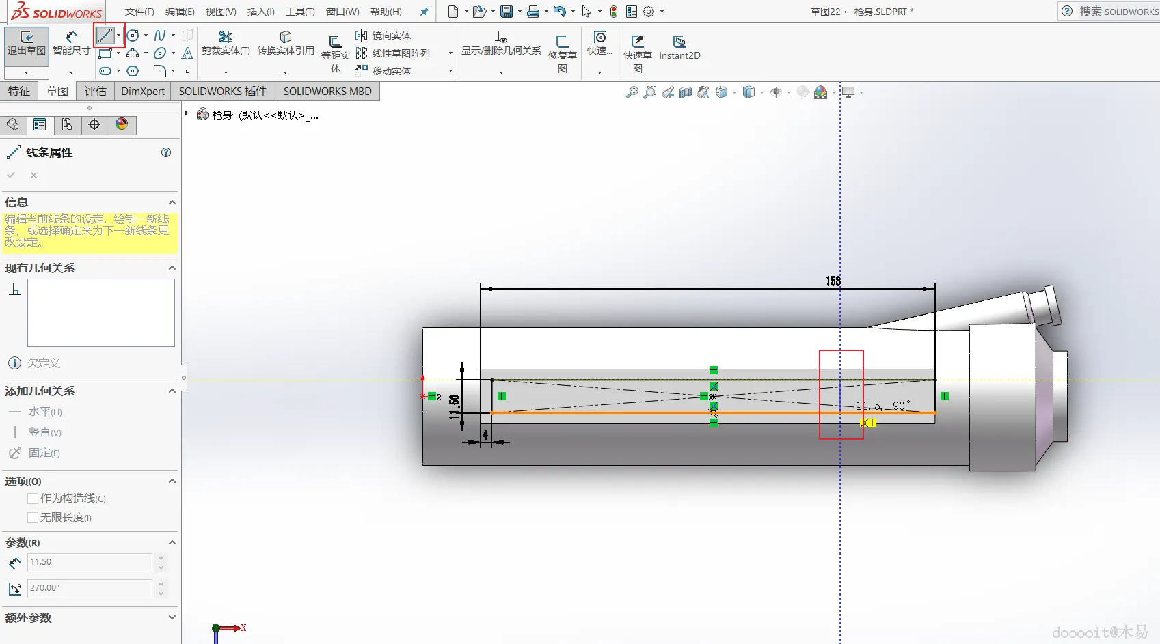Click the line length field showing 11.50

(x=89, y=562)
